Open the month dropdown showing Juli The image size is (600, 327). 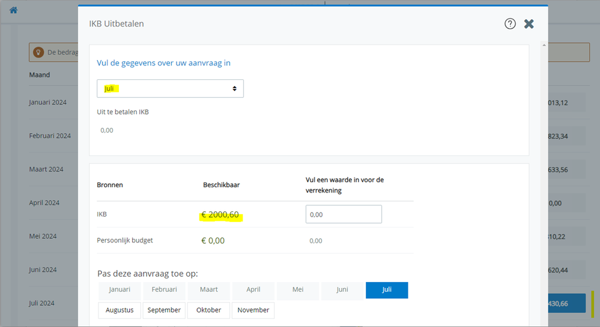[170, 88]
